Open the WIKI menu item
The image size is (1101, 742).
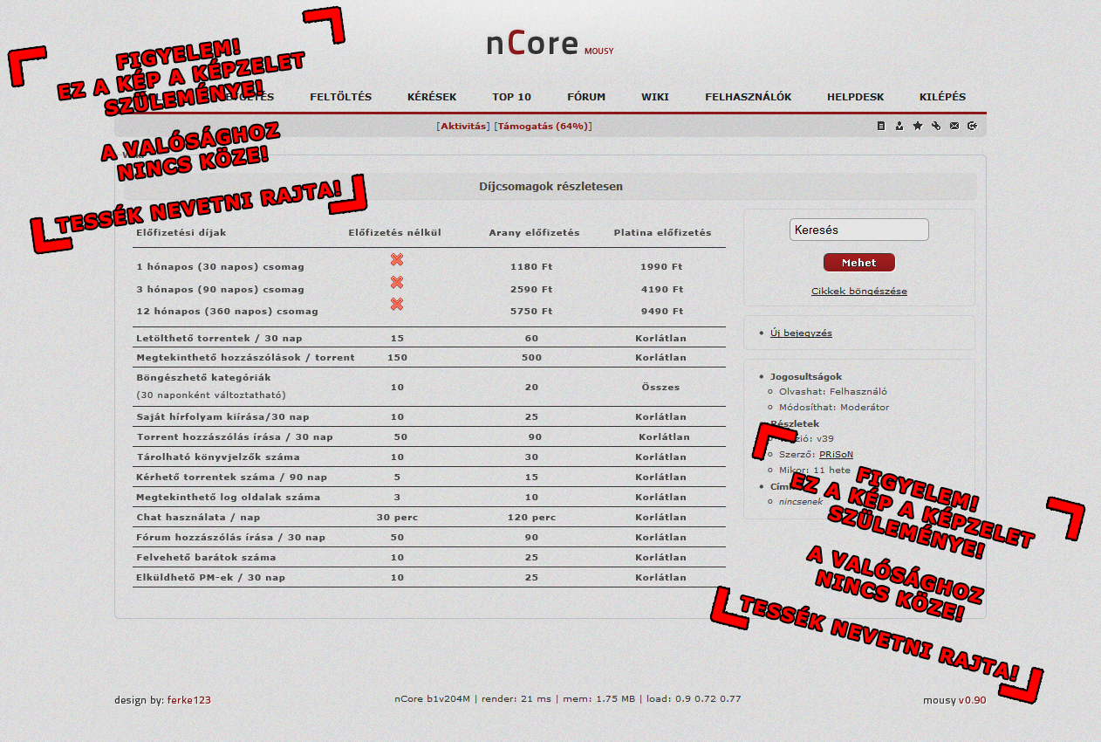pyautogui.click(x=655, y=97)
